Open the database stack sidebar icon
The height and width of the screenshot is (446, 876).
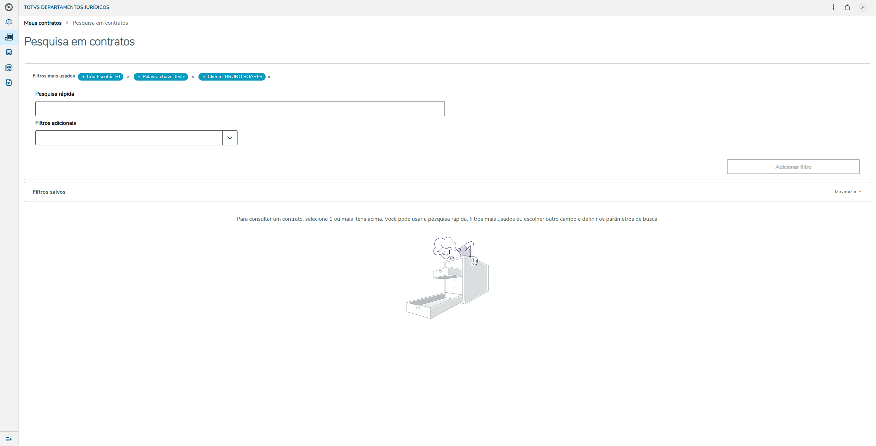tap(9, 52)
